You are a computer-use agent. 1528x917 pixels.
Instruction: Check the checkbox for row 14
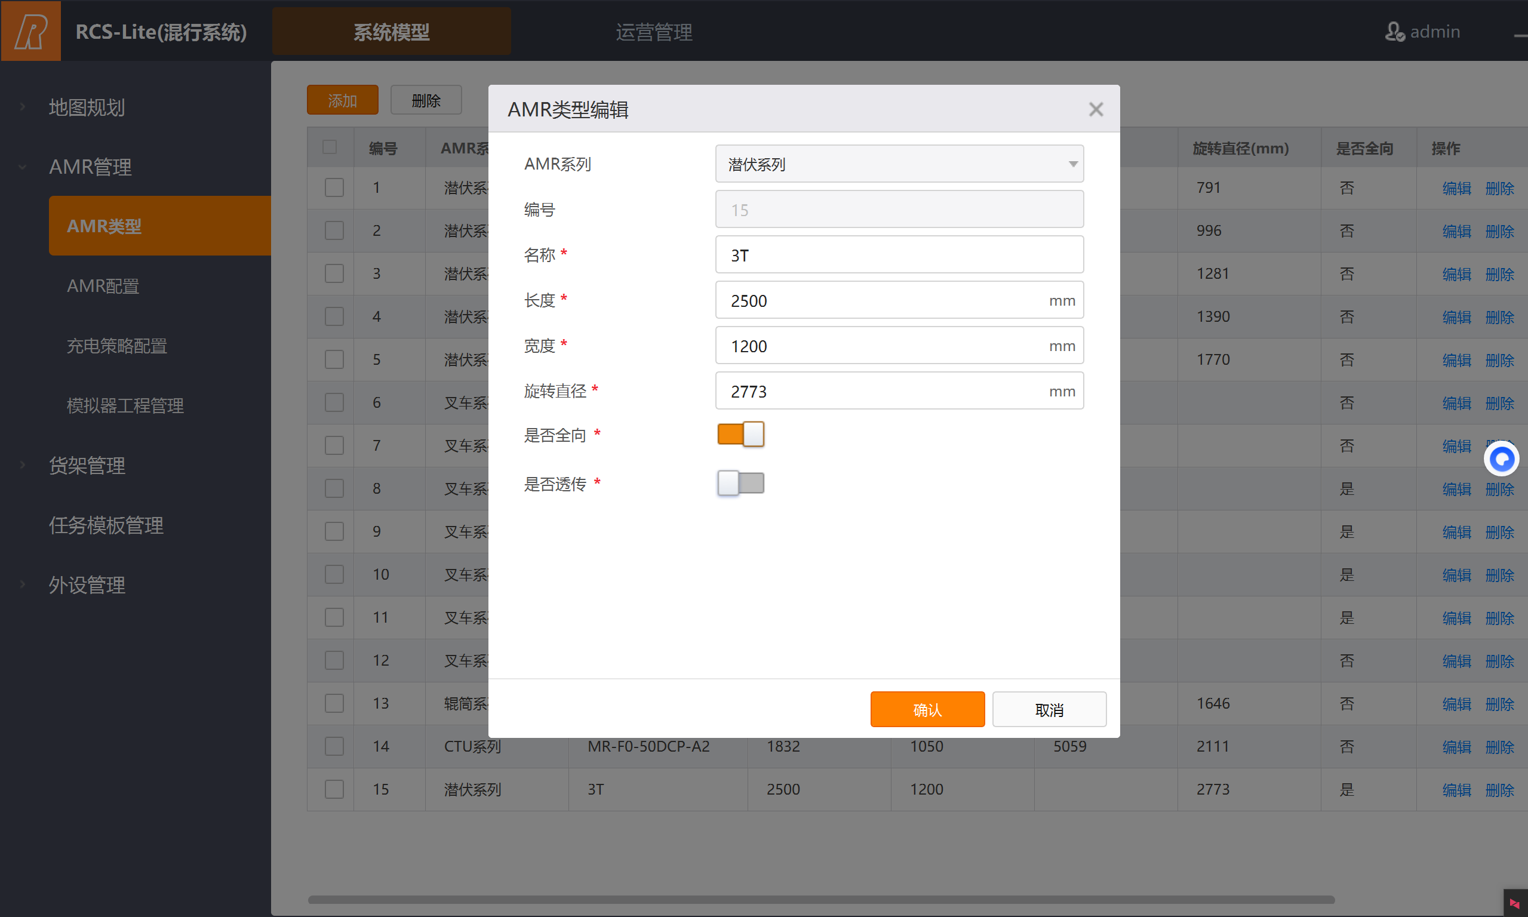tap(334, 746)
